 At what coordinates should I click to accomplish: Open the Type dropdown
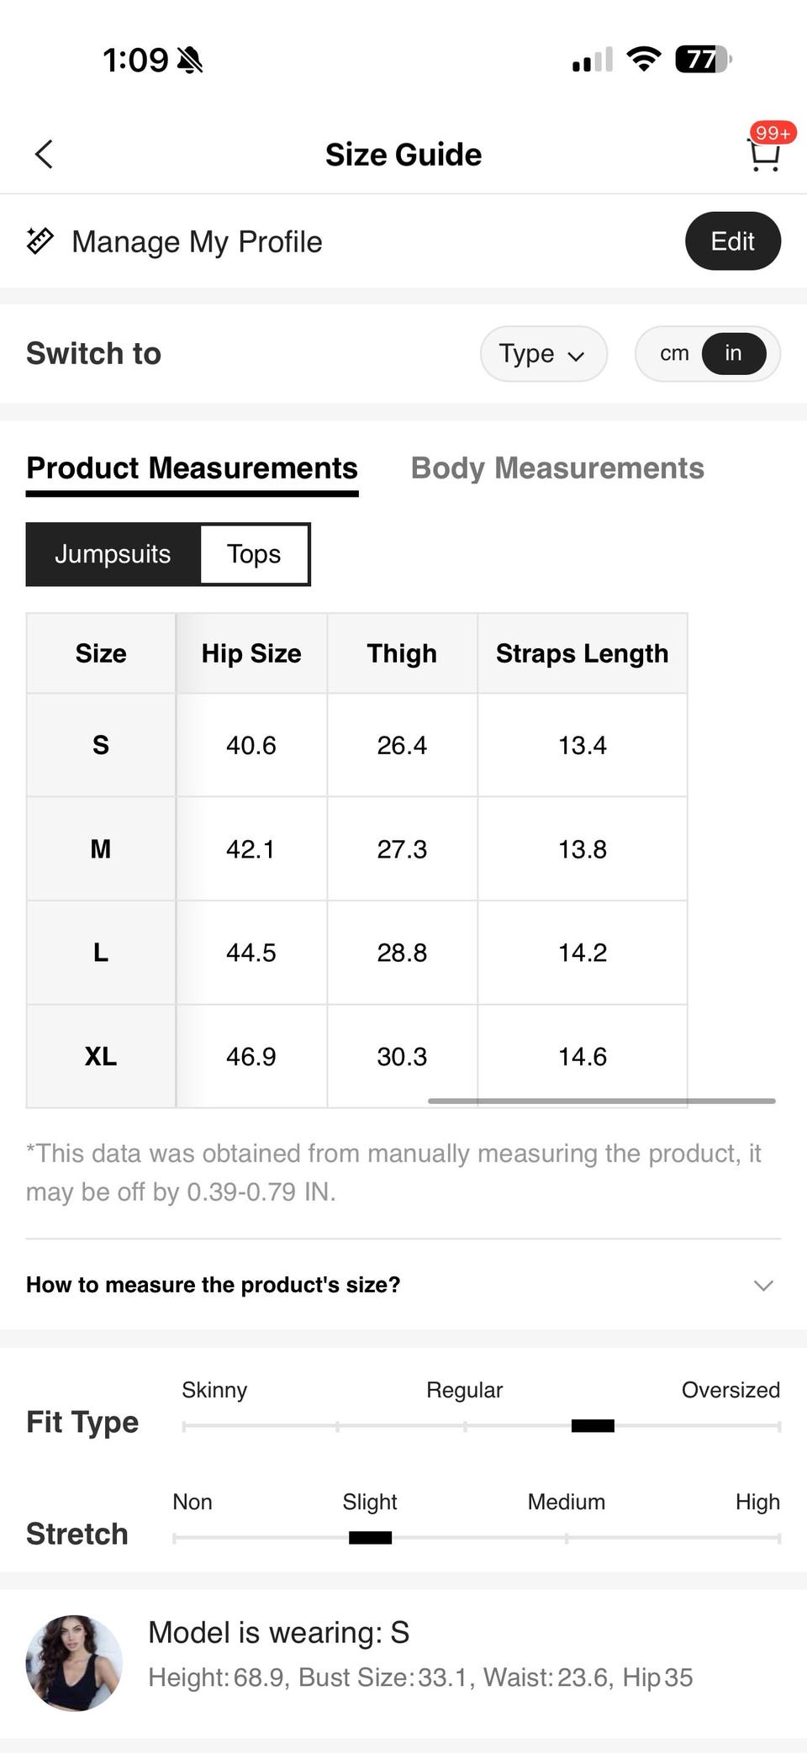543,353
